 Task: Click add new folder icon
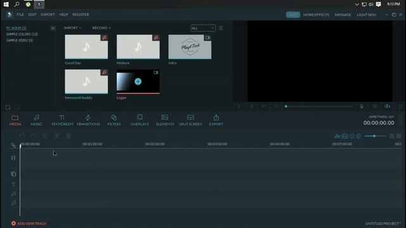[8, 107]
